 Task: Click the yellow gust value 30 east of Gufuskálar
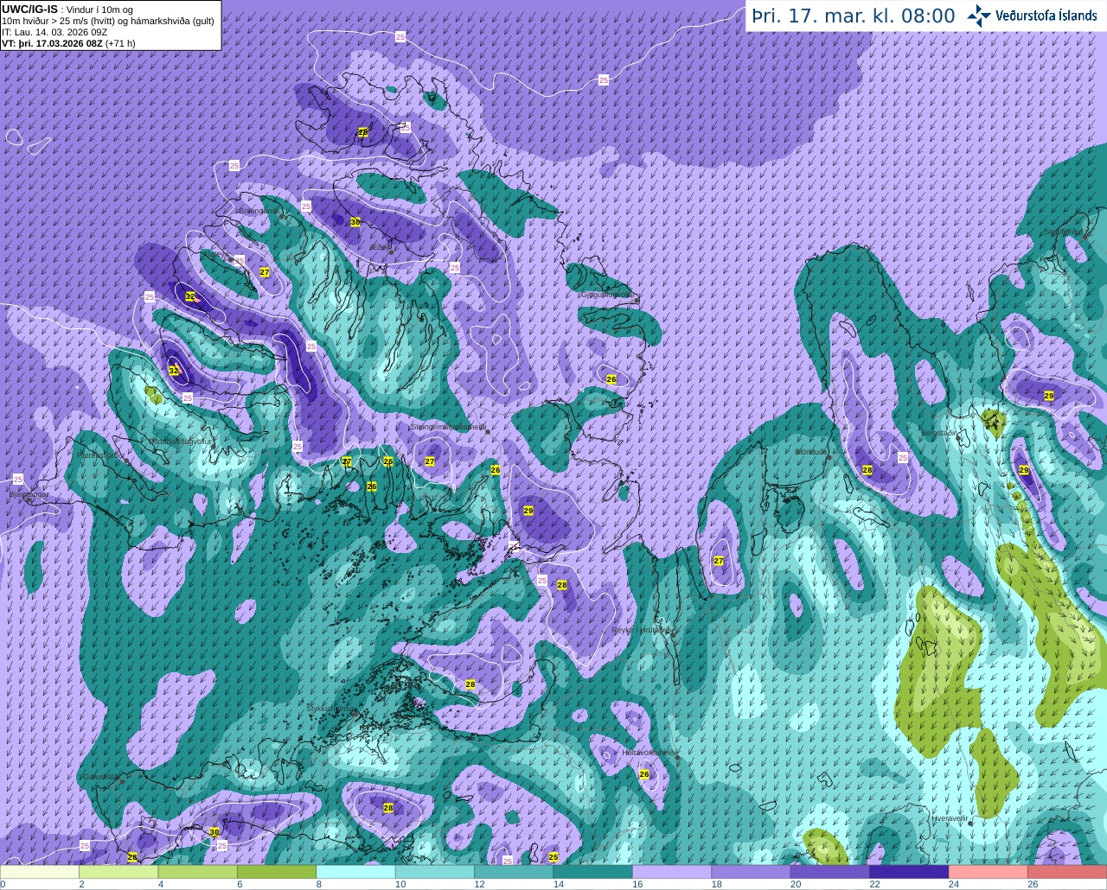point(214,831)
